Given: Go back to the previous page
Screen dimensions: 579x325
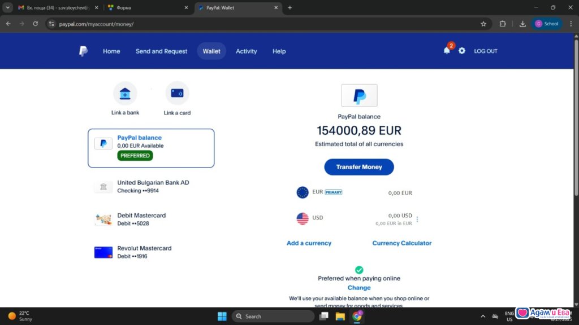Looking at the screenshot, I should pos(8,24).
